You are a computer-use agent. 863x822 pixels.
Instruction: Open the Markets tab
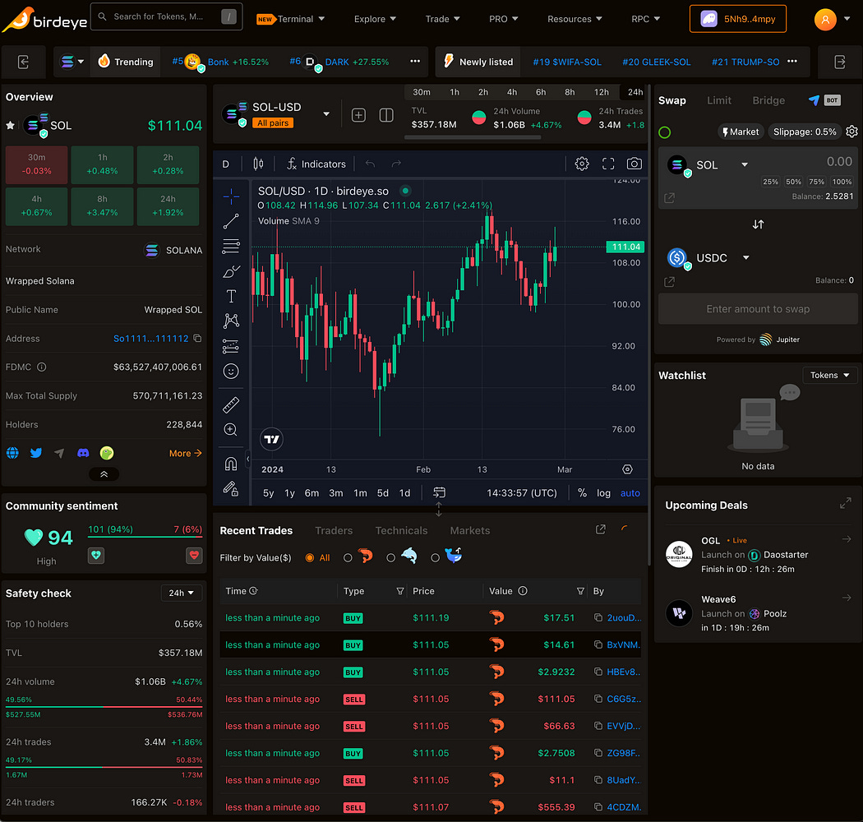[469, 530]
